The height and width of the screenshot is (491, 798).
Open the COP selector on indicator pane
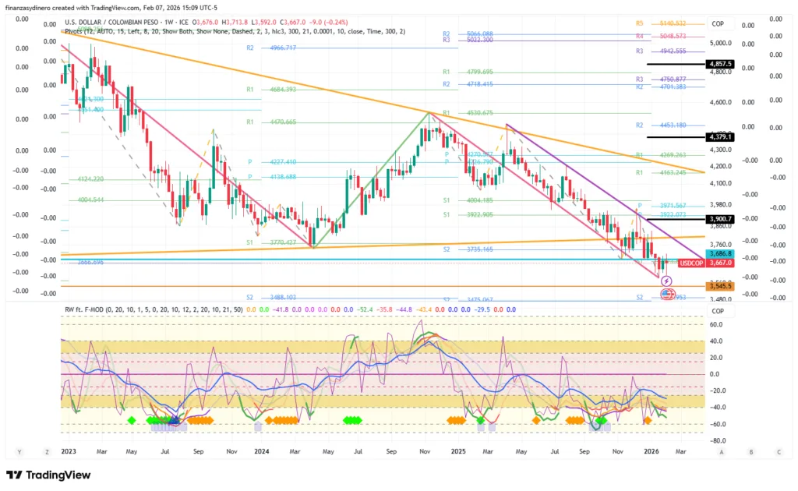point(717,311)
